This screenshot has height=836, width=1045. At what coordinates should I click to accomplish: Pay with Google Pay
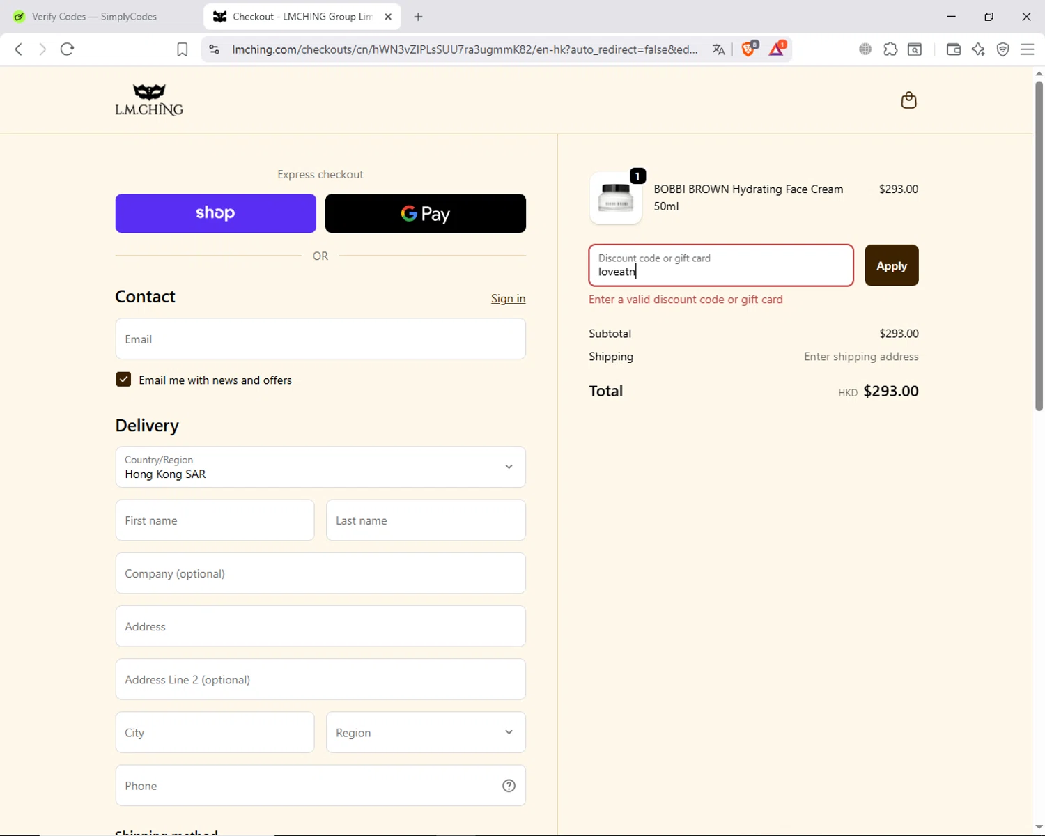click(426, 213)
